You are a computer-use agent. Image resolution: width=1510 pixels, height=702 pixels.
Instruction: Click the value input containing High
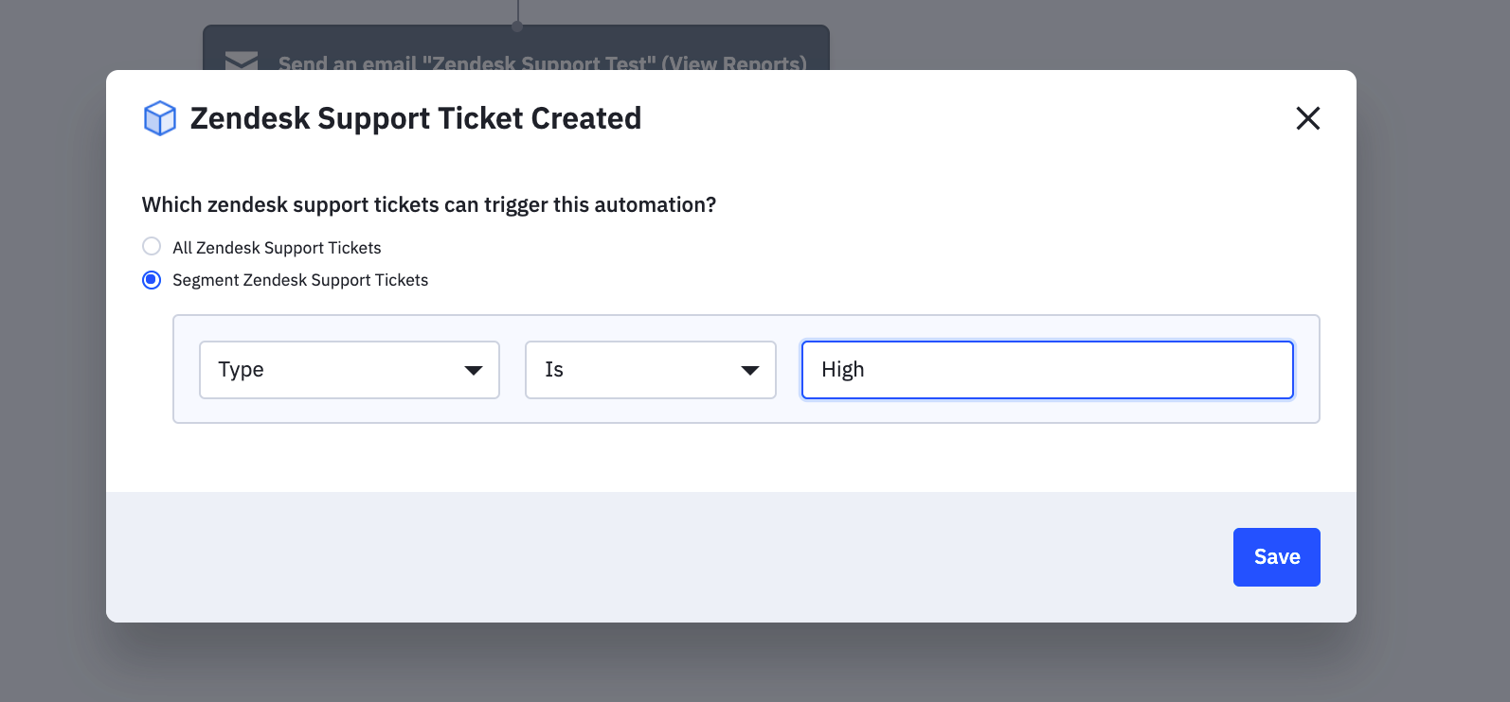pos(1047,370)
